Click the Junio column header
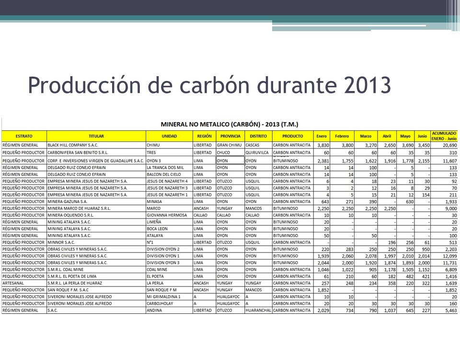Viewport: 460px width, 345px height. point(423,136)
